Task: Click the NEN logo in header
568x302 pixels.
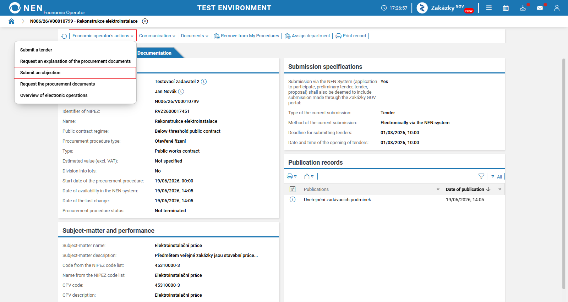Action: pos(26,8)
